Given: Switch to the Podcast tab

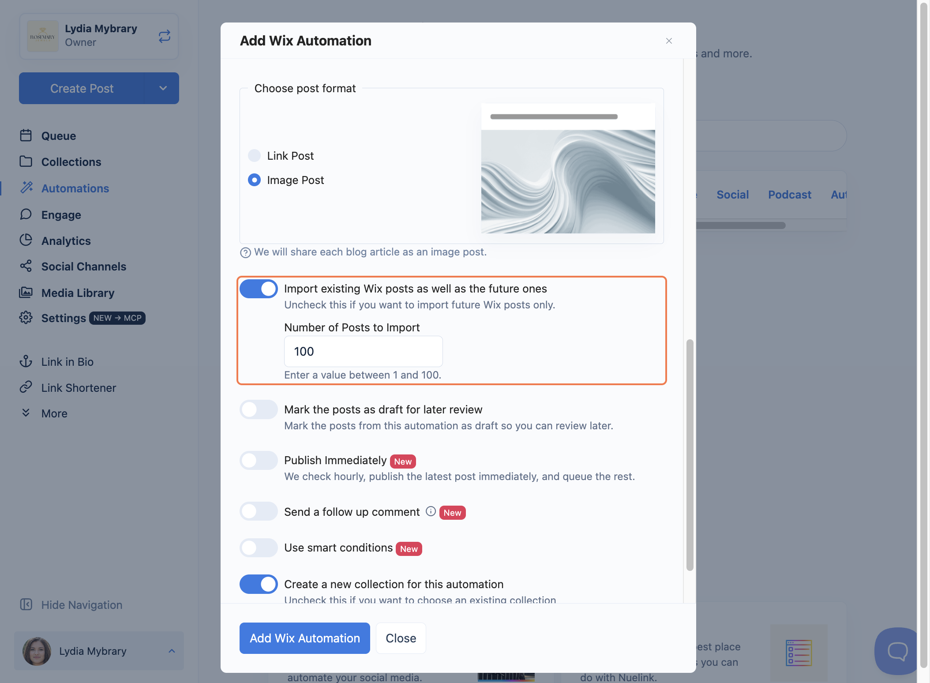Looking at the screenshot, I should coord(789,195).
